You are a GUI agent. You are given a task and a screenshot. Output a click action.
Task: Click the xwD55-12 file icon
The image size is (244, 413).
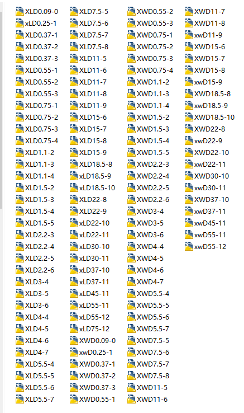(189, 247)
